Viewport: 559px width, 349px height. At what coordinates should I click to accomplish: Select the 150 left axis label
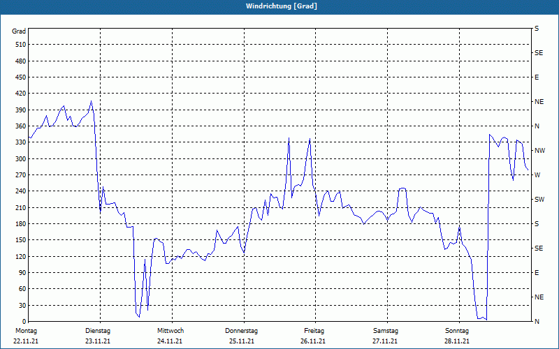[20, 240]
